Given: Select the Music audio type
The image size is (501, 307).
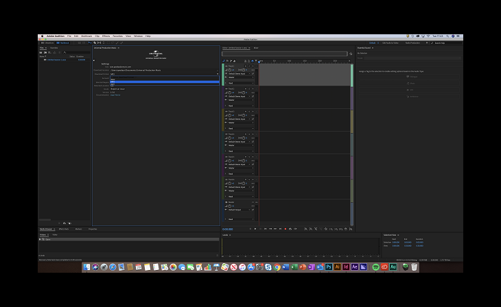Looking at the screenshot, I should pyautogui.click(x=412, y=83).
